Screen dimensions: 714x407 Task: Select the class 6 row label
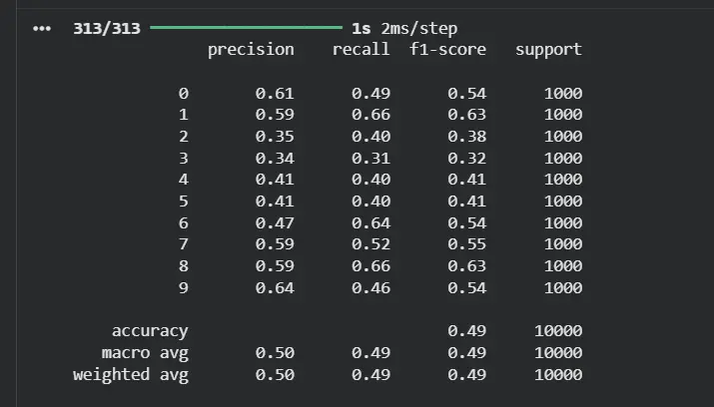click(x=183, y=223)
